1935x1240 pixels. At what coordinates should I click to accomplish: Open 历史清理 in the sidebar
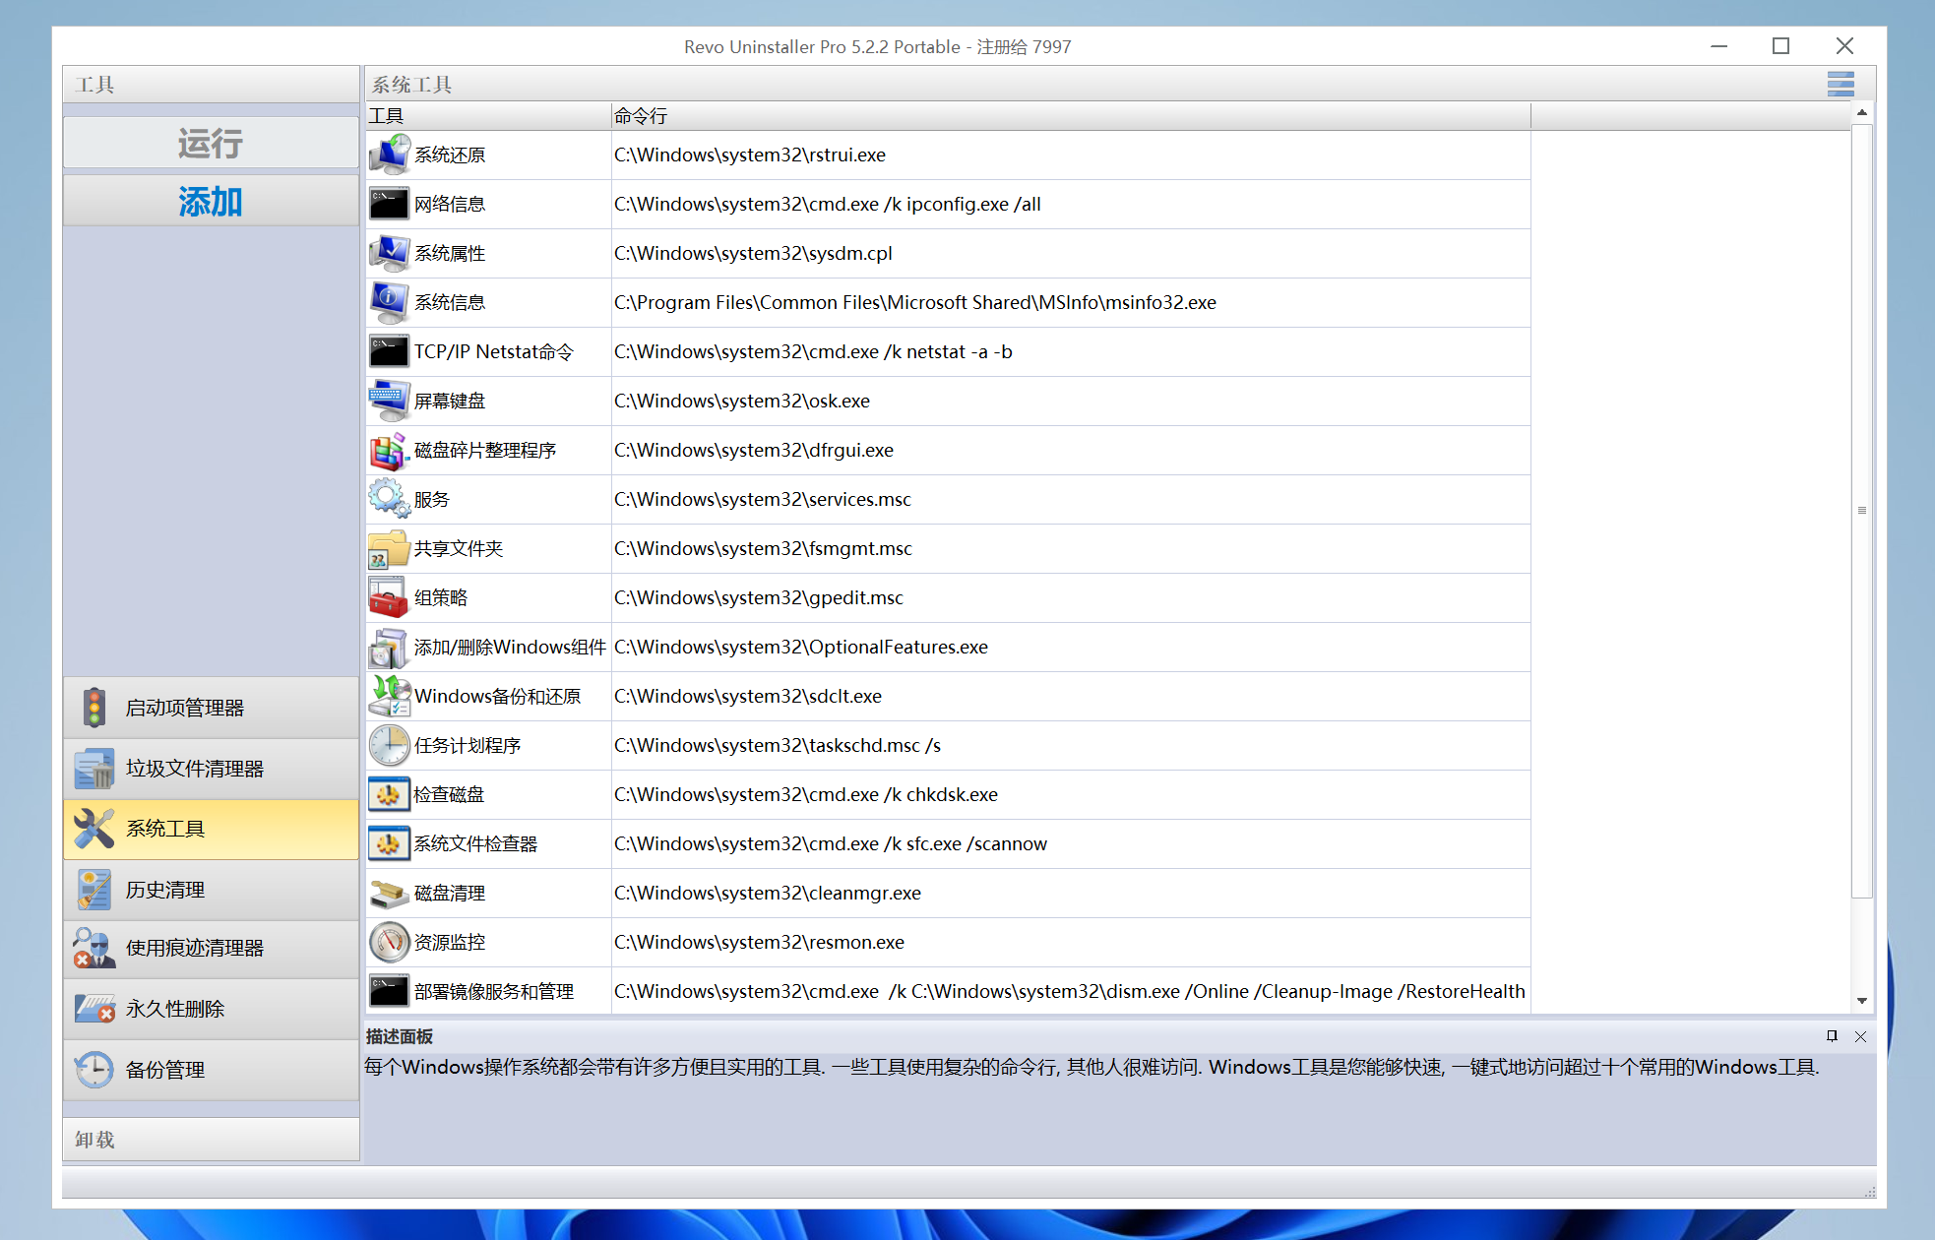211,890
